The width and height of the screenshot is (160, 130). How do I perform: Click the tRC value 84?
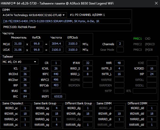(x=25, y=96)
